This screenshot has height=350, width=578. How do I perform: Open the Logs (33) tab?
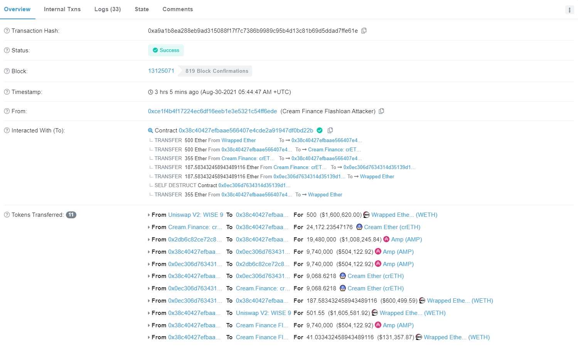point(108,9)
